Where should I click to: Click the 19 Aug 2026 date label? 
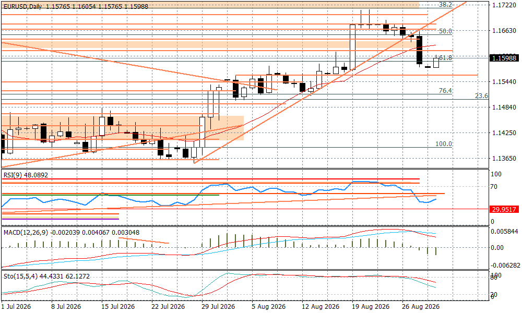pyautogui.click(x=371, y=306)
